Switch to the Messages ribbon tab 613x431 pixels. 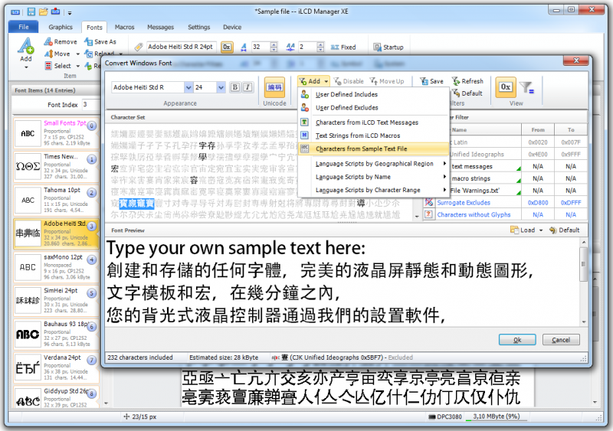pyautogui.click(x=160, y=27)
